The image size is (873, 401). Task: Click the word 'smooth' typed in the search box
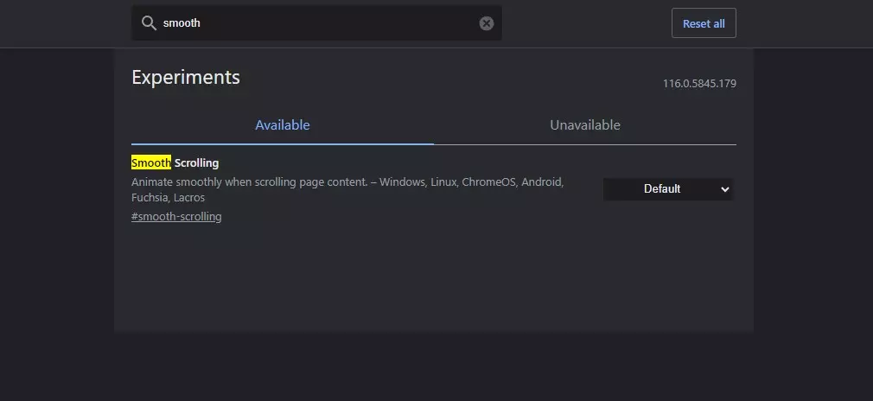click(182, 23)
